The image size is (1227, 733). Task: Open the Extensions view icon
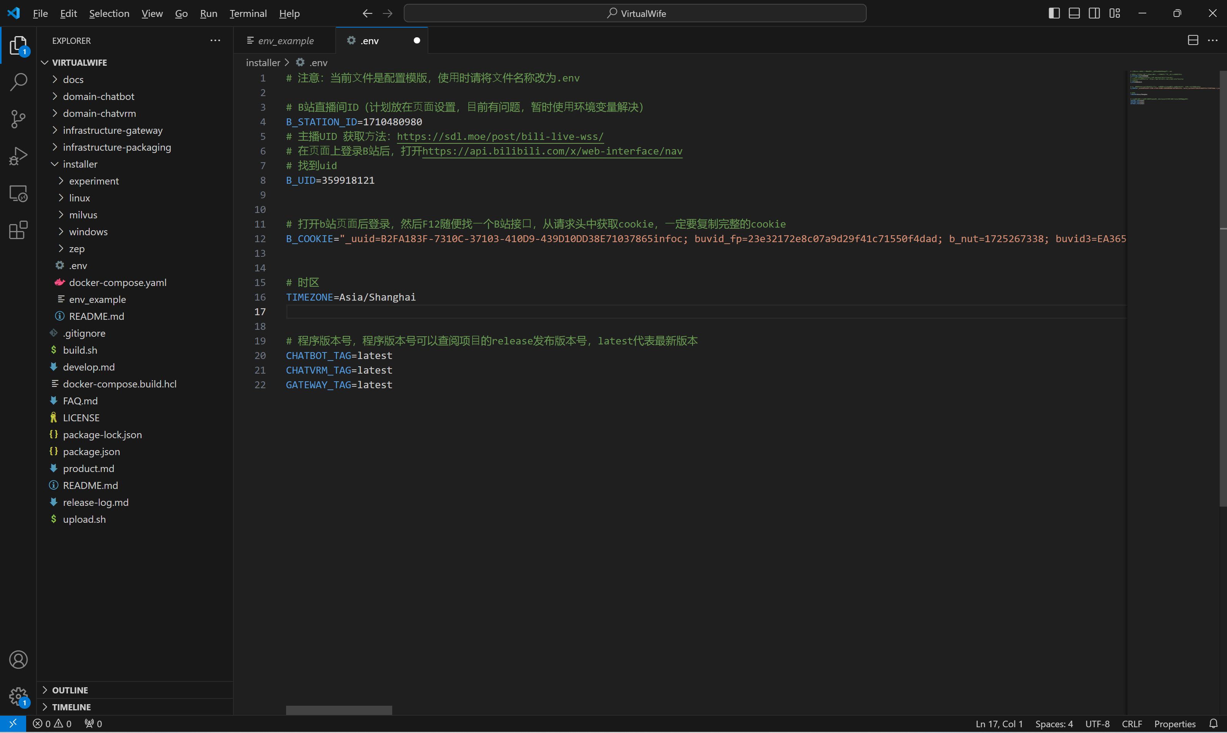tap(18, 230)
